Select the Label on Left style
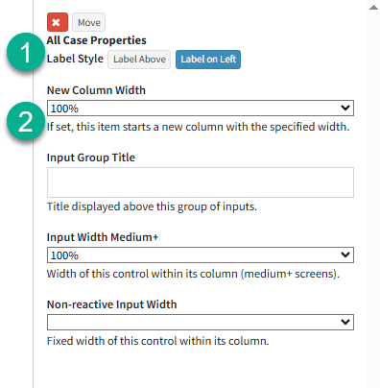380x388 pixels. coord(208,60)
